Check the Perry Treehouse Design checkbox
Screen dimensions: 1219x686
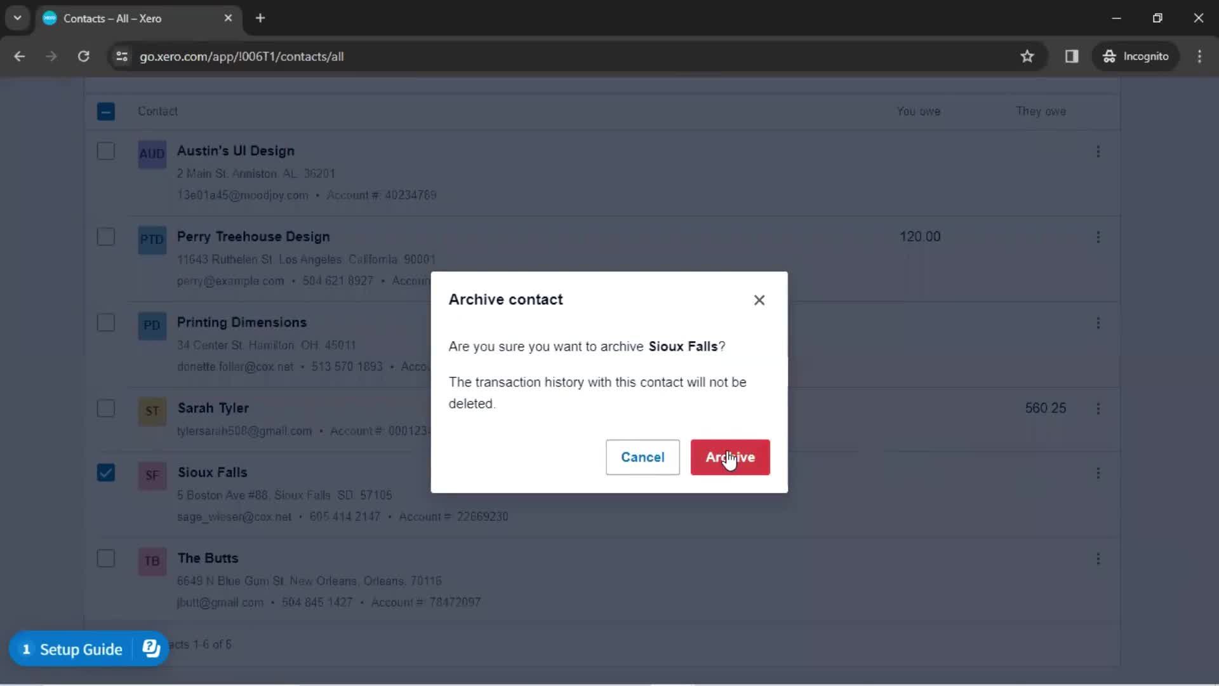106,237
